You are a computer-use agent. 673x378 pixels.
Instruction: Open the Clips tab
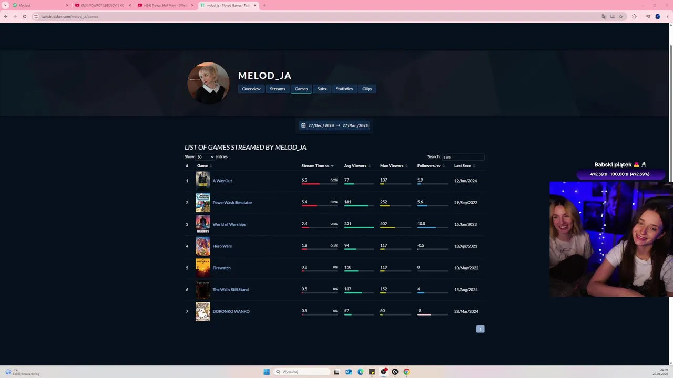coord(367,89)
